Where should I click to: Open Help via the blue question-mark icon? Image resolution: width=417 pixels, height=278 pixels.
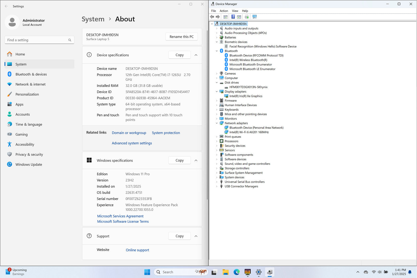[x=233, y=17]
